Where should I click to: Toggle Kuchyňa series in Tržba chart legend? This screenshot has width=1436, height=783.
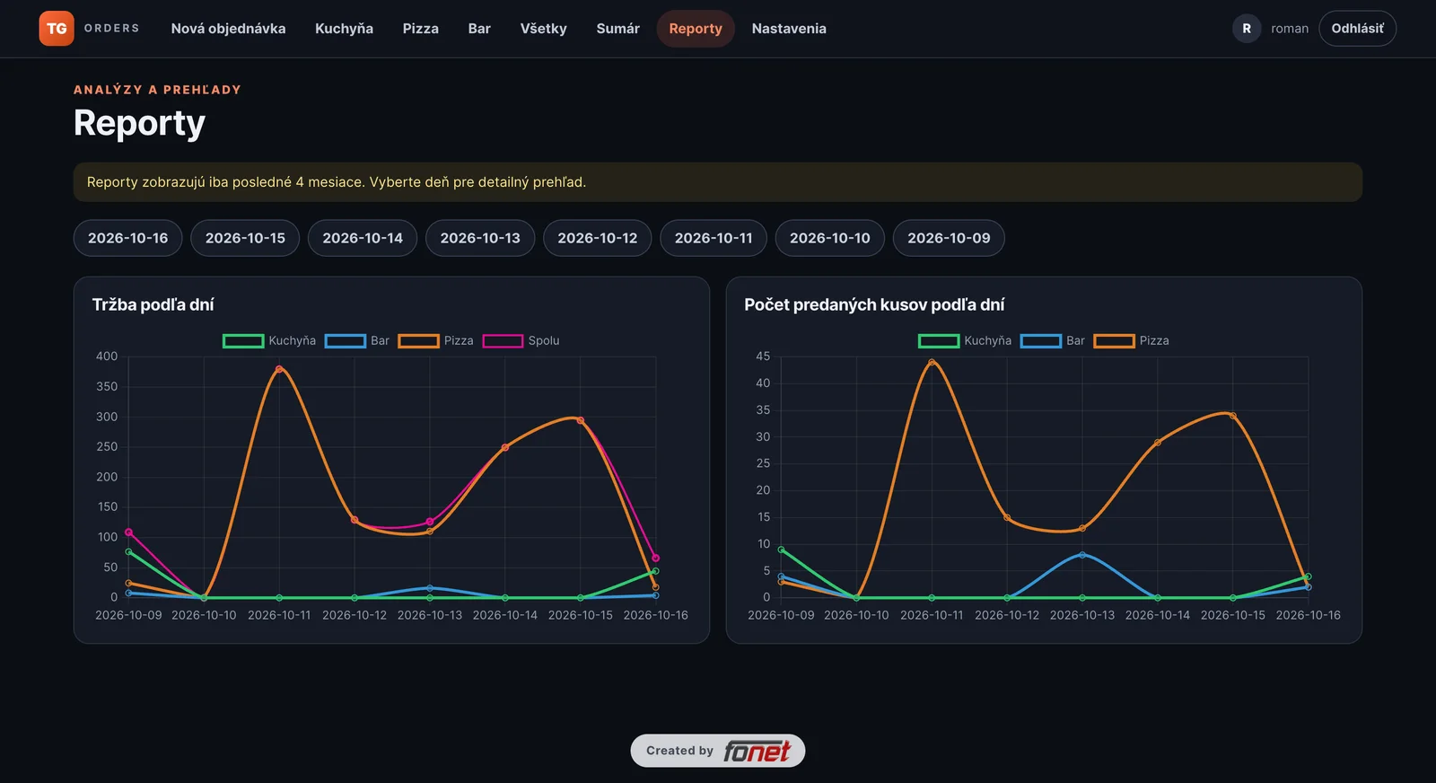click(x=269, y=341)
